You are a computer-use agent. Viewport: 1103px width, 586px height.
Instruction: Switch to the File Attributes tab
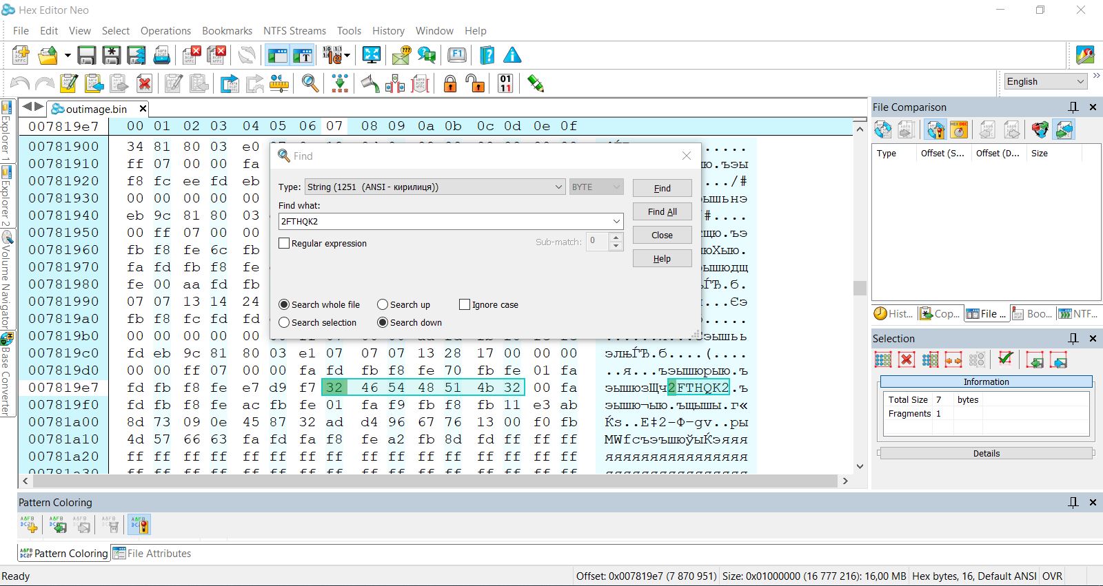[x=152, y=553]
